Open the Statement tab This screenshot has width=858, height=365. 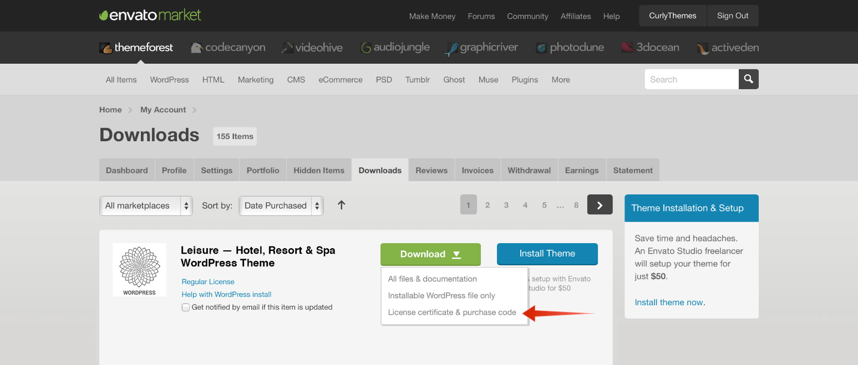633,170
